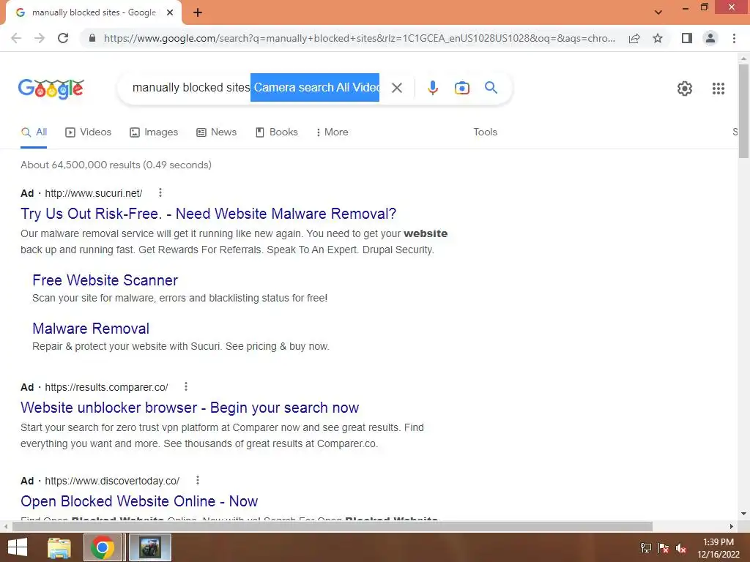Open the tractor image app on taskbar
This screenshot has height=562, width=750.
pos(149,547)
